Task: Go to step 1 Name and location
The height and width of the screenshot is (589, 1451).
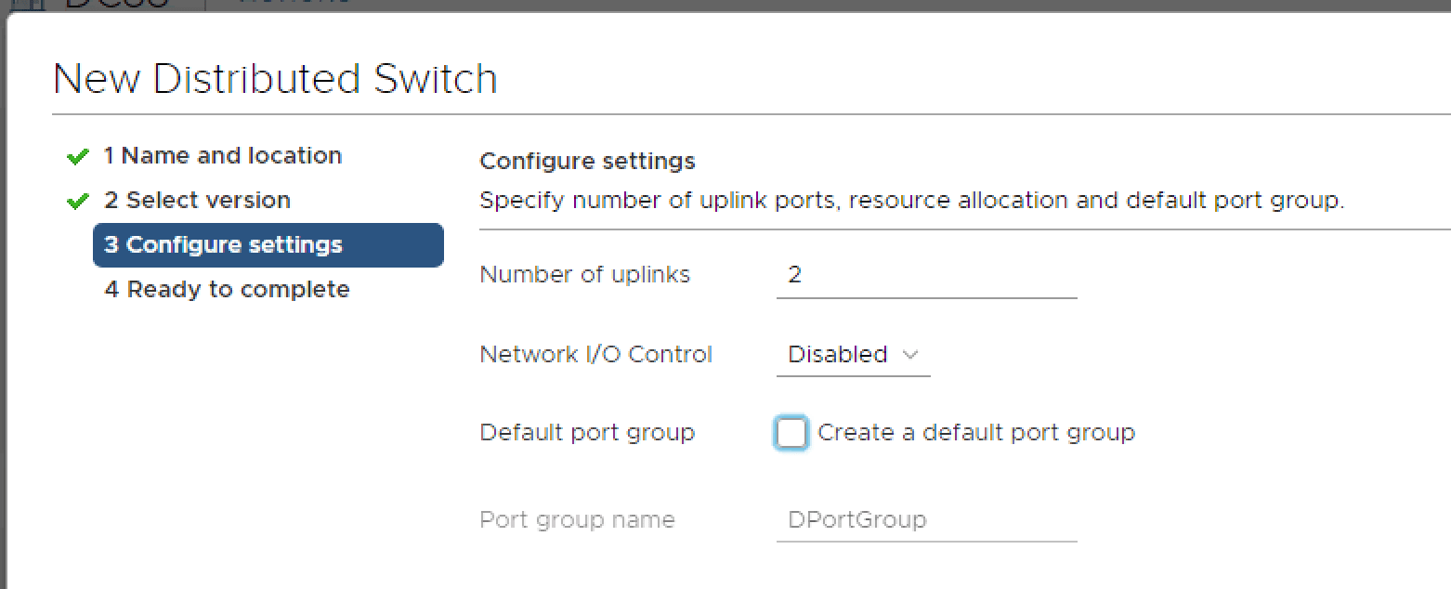Action: pyautogui.click(x=222, y=156)
